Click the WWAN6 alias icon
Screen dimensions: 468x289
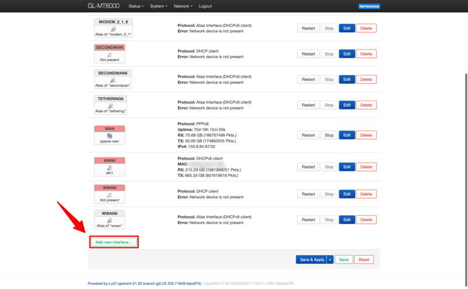[109, 221]
